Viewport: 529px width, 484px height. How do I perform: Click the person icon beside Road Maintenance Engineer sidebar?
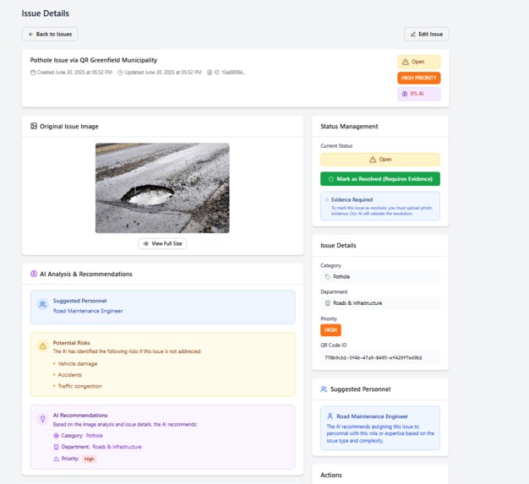[330, 416]
